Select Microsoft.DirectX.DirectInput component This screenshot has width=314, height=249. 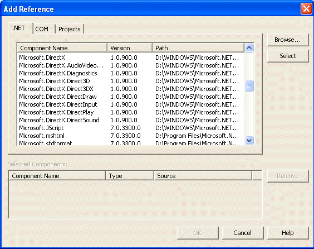131,104
